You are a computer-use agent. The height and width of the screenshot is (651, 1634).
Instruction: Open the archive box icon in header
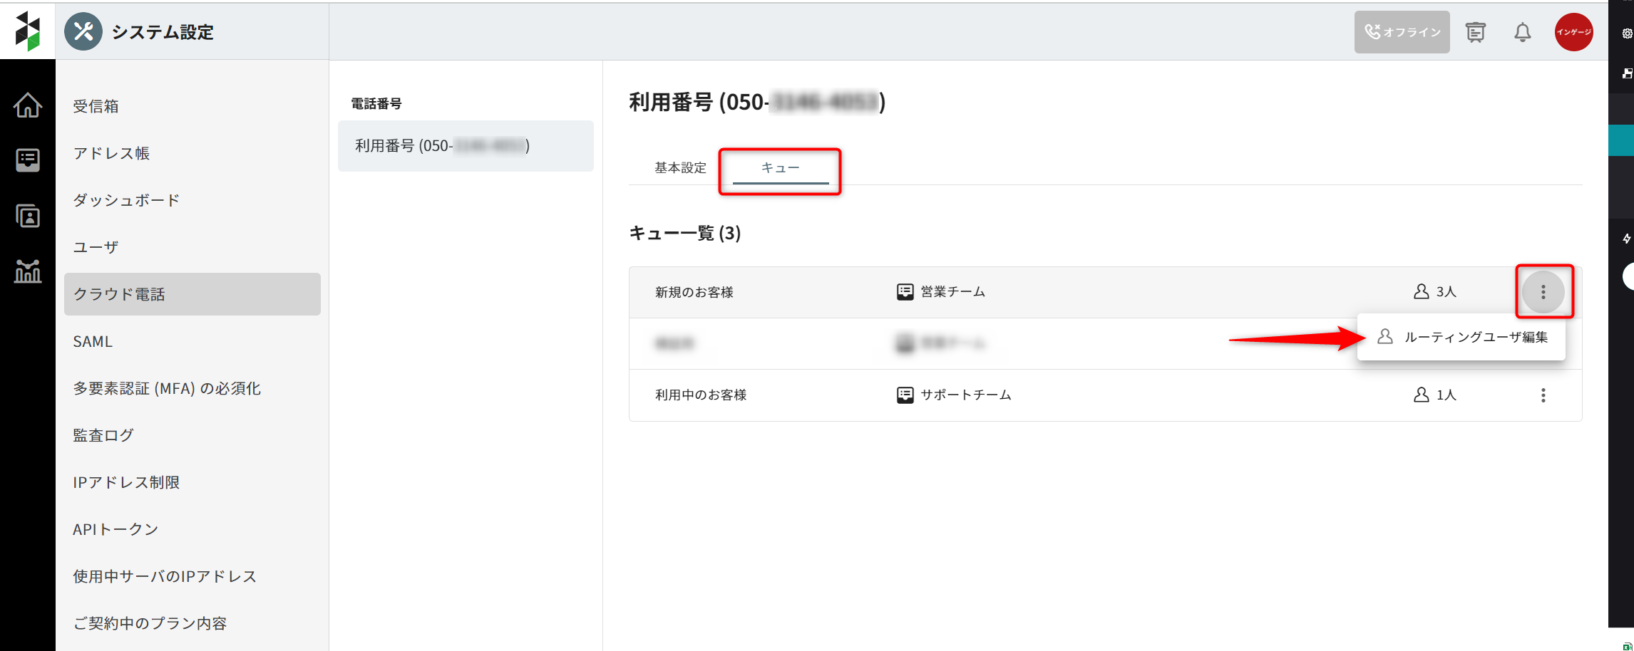coord(1475,32)
